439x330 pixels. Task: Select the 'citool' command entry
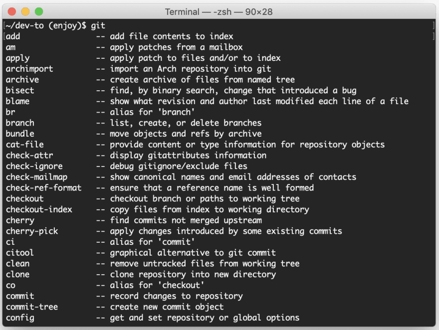20,253
